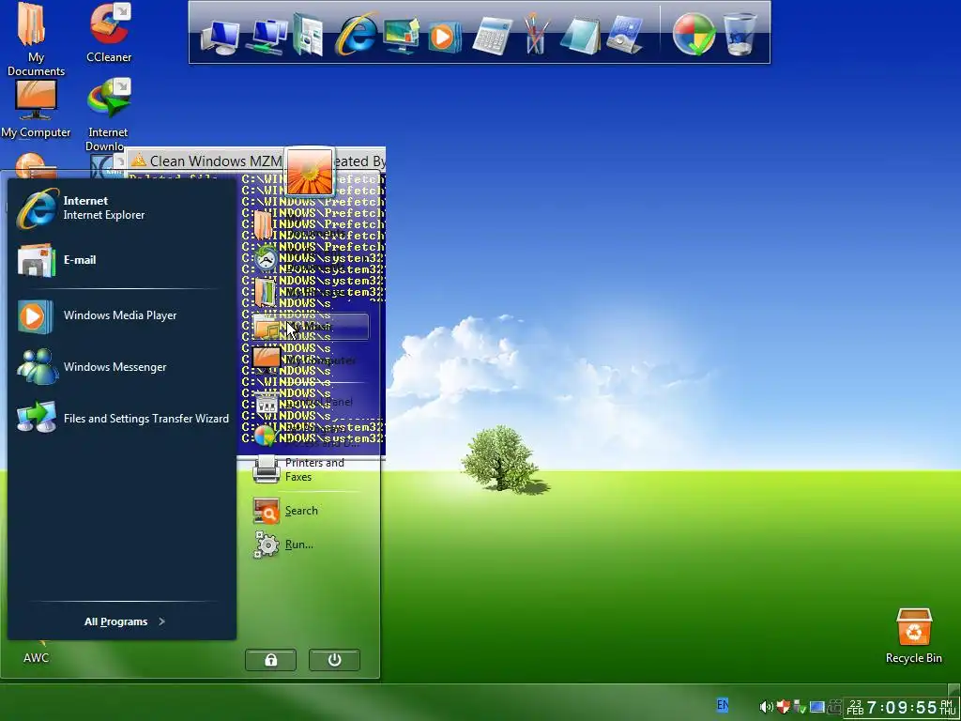The image size is (961, 721).
Task: Expand All Programs in Start menu
Action: (x=125, y=621)
